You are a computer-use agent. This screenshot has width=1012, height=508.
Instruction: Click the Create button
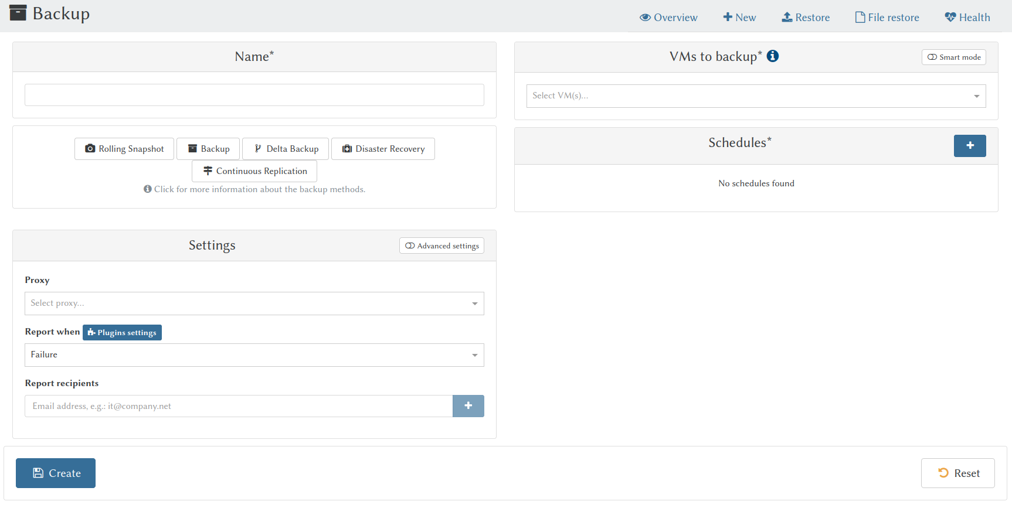56,473
